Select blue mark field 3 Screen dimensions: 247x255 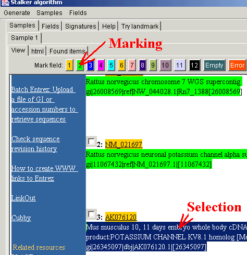90,65
